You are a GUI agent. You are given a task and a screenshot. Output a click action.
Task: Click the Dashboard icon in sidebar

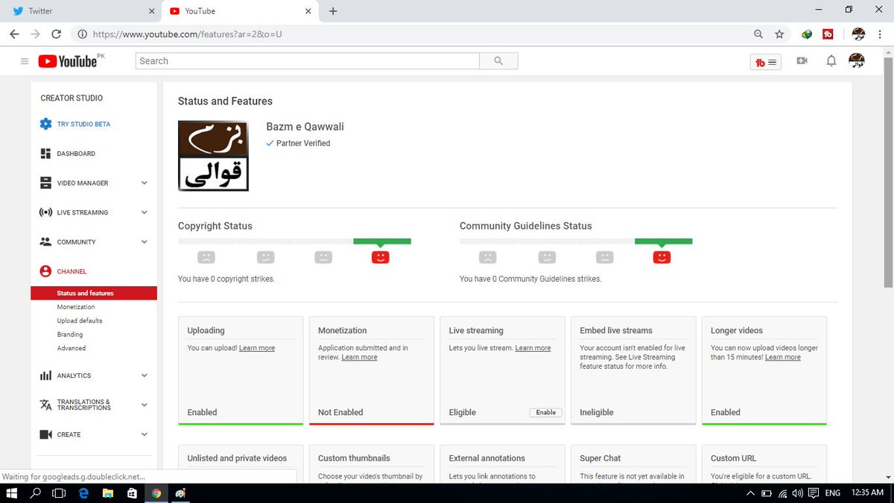point(45,154)
